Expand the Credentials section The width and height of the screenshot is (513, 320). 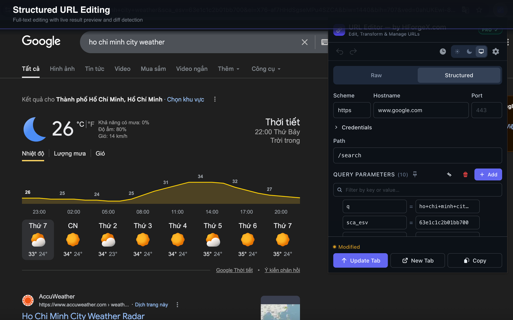coord(353,127)
